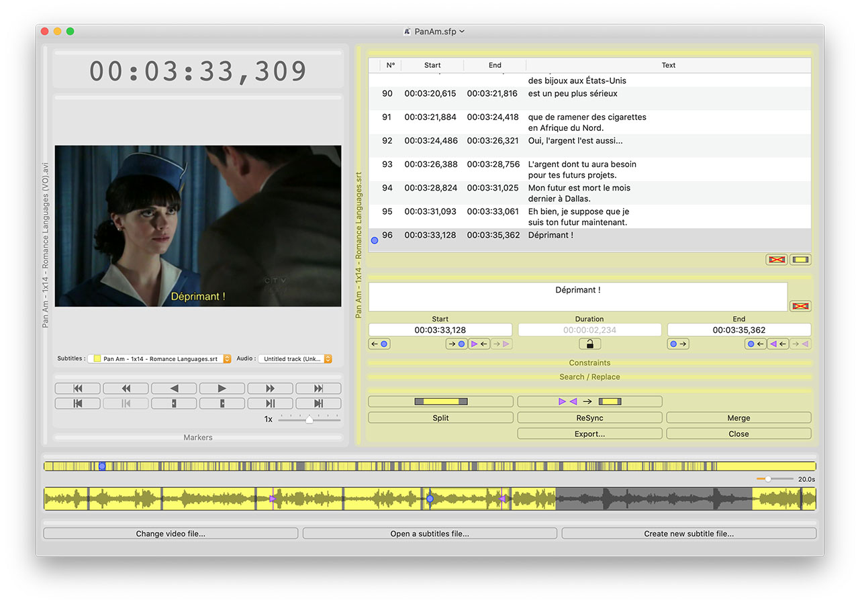The width and height of the screenshot is (860, 604).
Task: Expand the Constraints section
Action: (x=589, y=363)
